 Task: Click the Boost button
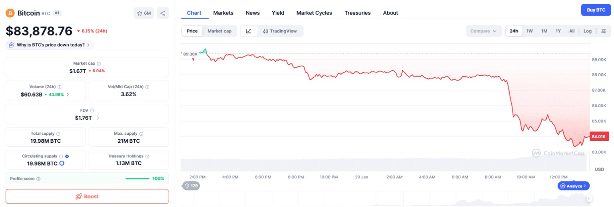(x=87, y=196)
